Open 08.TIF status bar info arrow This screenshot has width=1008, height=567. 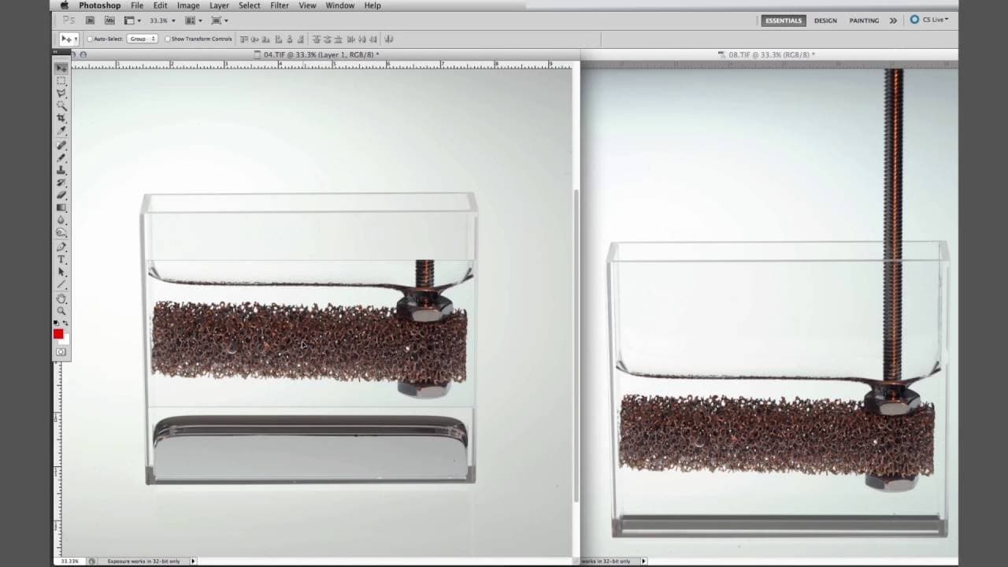click(x=643, y=561)
